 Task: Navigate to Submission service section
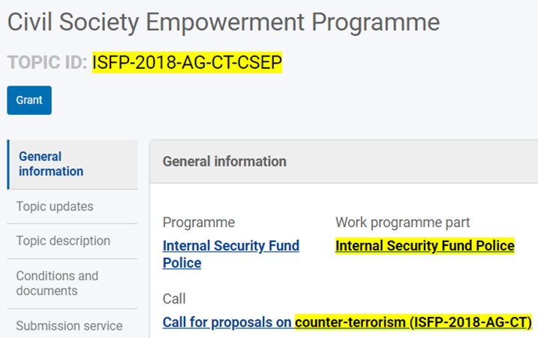[69, 326]
